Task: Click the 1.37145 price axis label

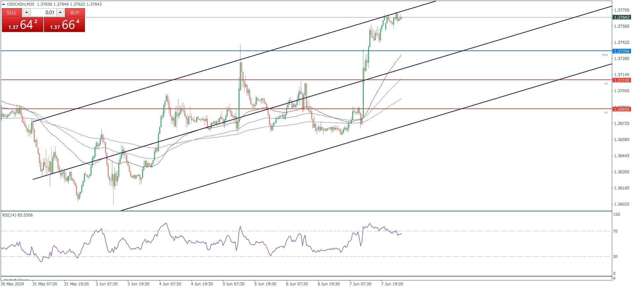Action: pos(621,75)
